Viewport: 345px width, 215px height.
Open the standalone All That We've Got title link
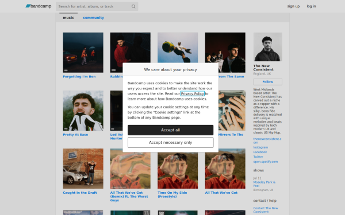click(221, 193)
